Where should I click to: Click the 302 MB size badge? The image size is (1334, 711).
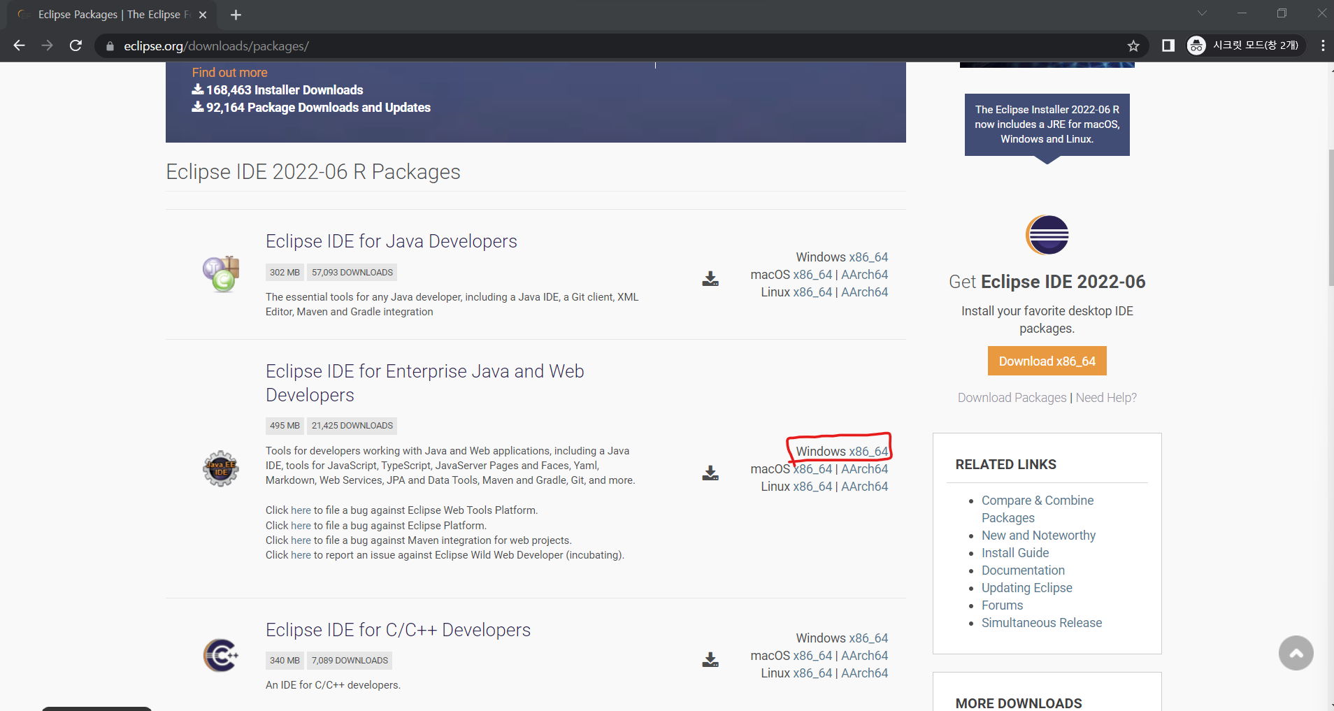click(x=285, y=273)
